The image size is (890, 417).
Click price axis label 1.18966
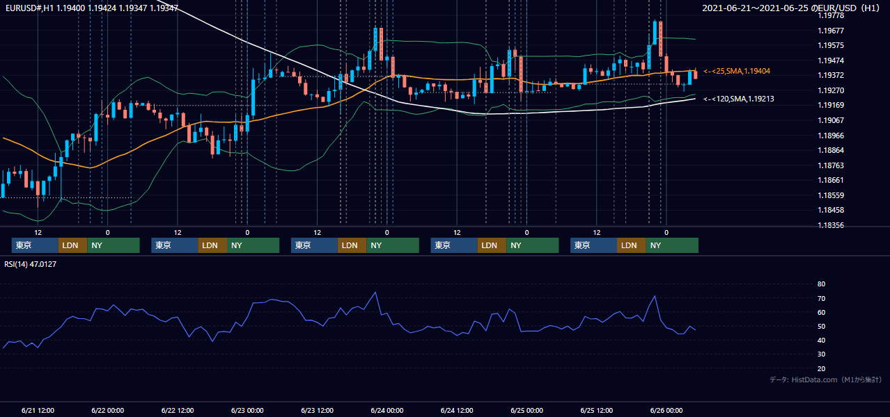coord(831,136)
